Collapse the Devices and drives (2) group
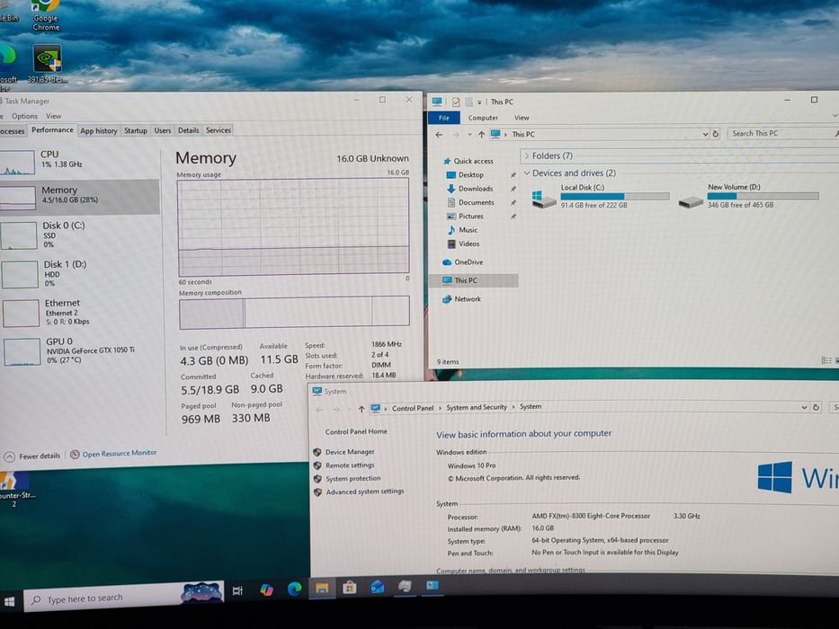 coord(527,173)
